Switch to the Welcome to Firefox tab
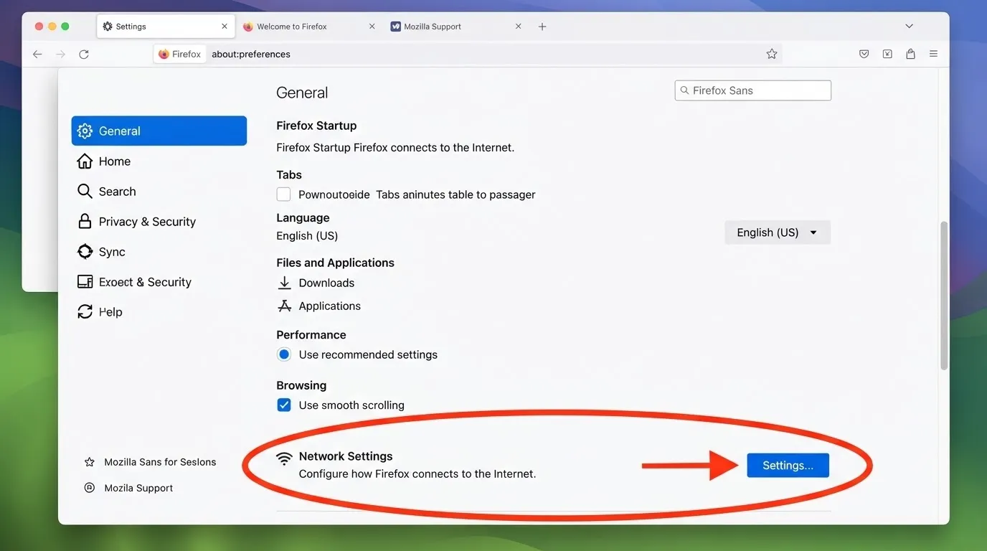This screenshot has height=551, width=987. click(310, 27)
